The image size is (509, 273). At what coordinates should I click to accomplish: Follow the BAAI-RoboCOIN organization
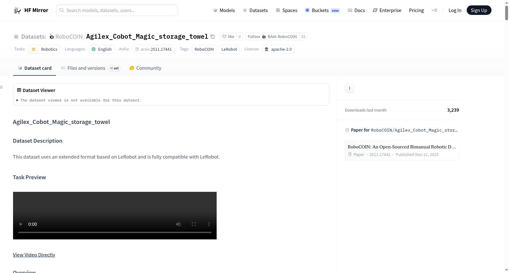click(272, 37)
